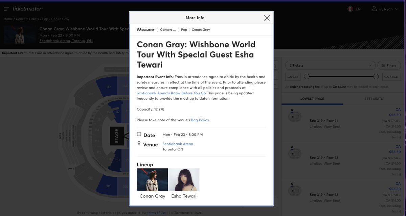Viewport: 406px width, 216px height.
Task: Click the EN language selector
Action: 358,9
